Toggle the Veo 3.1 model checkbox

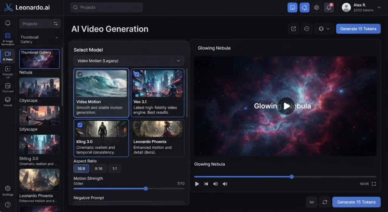point(137,74)
